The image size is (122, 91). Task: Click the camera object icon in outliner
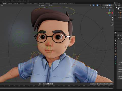[120, 12]
